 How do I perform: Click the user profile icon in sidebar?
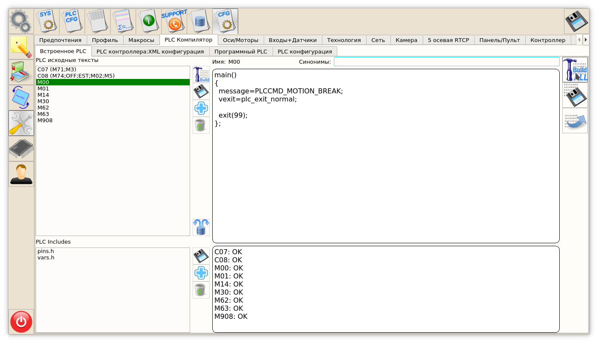coord(21,174)
